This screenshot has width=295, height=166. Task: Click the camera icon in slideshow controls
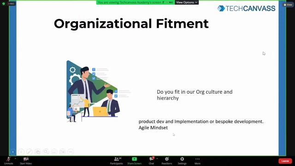point(62,152)
